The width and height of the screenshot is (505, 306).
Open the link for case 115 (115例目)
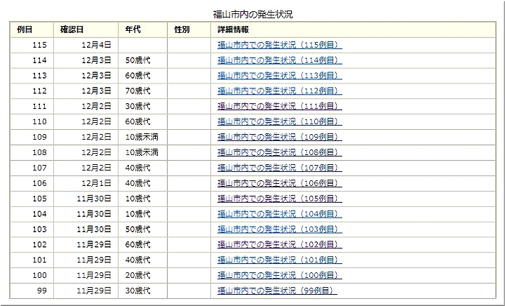click(x=279, y=45)
